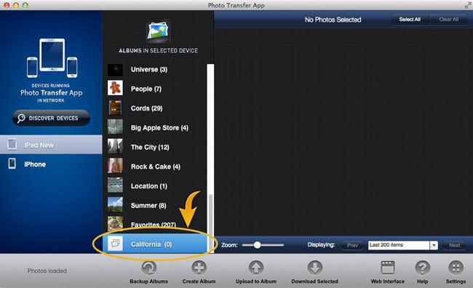The height and width of the screenshot is (288, 473).
Task: Click the Select All button
Action: click(410, 20)
